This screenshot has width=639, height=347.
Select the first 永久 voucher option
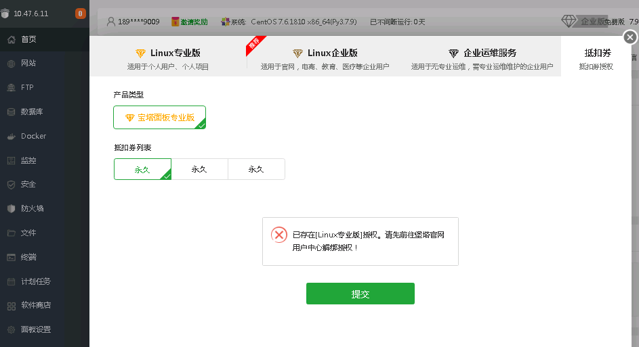142,169
